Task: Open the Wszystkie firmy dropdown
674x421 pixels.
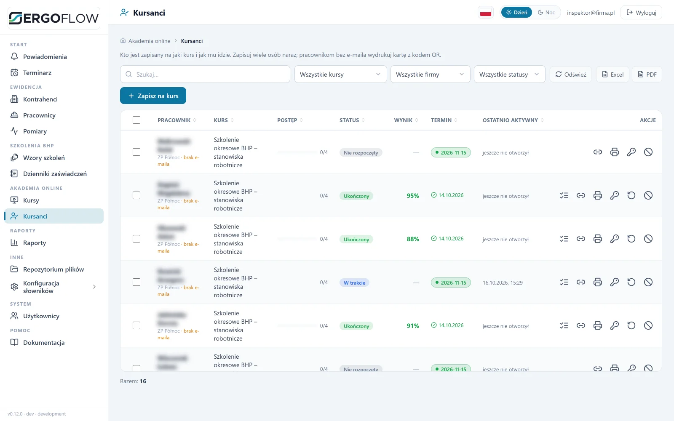Action: click(430, 74)
